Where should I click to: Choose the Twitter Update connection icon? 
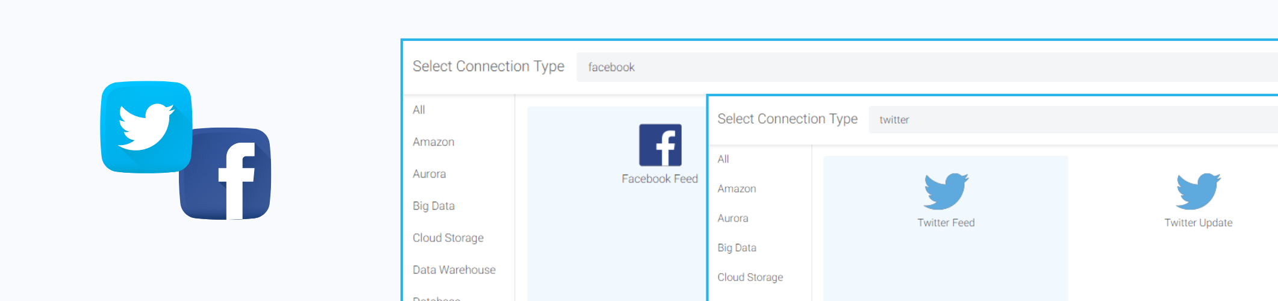pyautogui.click(x=1199, y=191)
